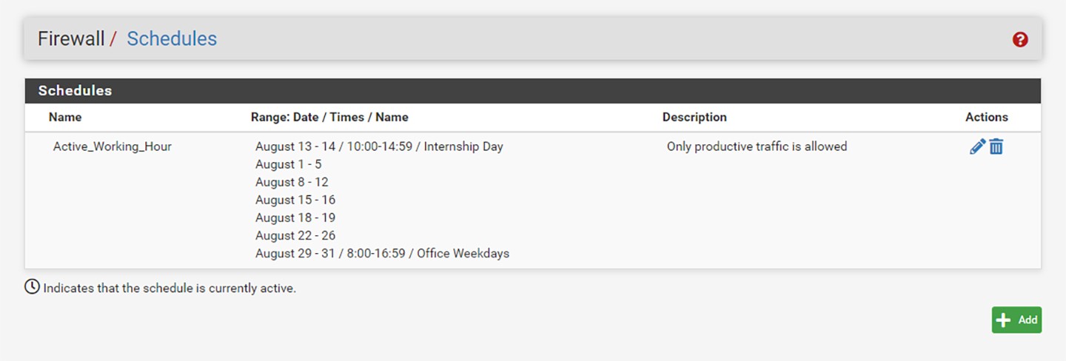Click the Schedules panel header bar
Screen dimensions: 1066x361
coord(533,91)
